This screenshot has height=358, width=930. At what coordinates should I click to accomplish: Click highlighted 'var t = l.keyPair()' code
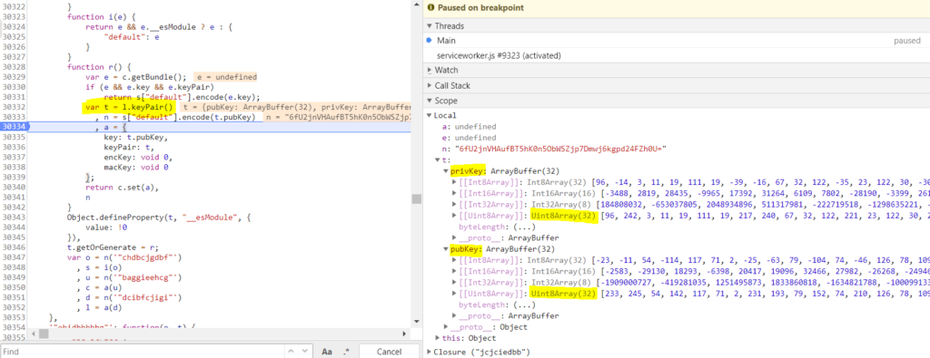[129, 107]
